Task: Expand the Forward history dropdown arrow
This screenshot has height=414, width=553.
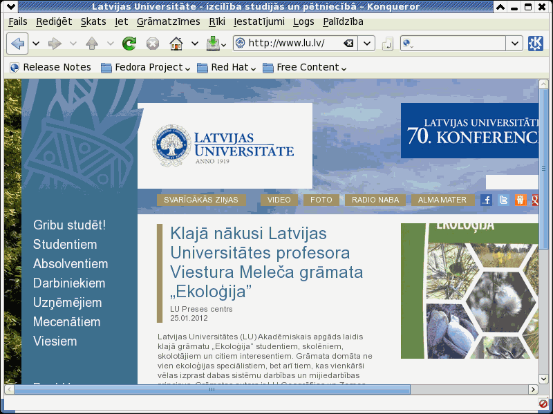Action: pos(73,44)
